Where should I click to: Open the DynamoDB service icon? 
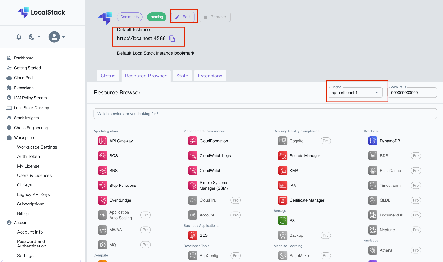click(x=373, y=141)
